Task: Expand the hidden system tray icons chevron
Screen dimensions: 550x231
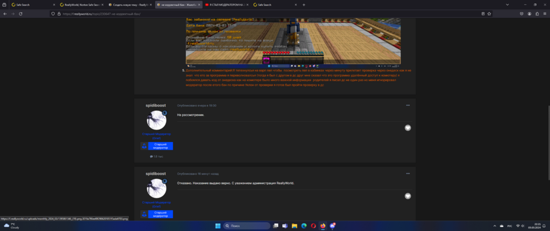Action: point(495,226)
